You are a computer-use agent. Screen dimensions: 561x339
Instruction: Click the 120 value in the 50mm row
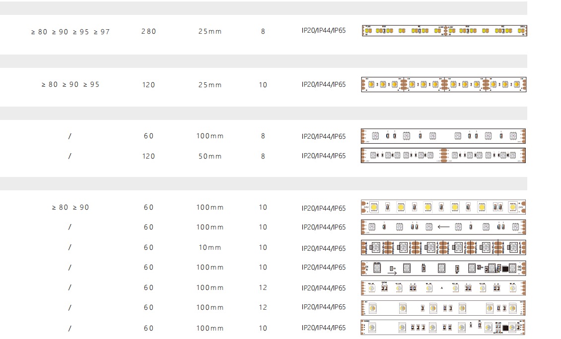click(x=148, y=156)
